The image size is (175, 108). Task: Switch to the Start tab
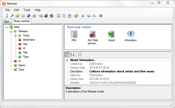(x=6, y=22)
